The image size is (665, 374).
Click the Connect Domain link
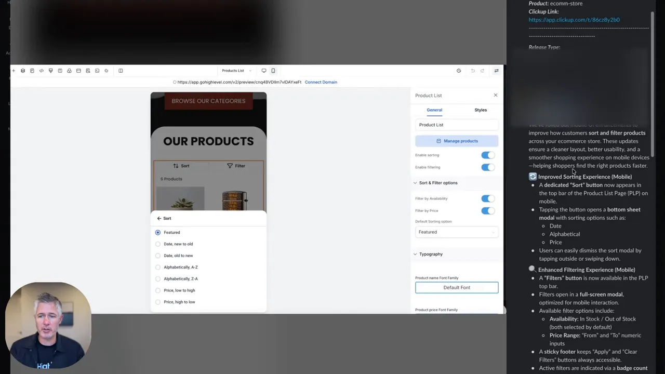[321, 82]
